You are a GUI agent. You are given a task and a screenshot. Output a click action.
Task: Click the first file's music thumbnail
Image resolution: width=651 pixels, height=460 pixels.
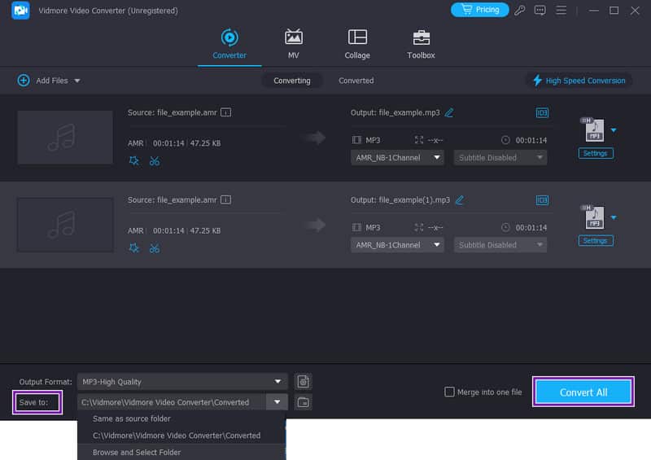64,138
